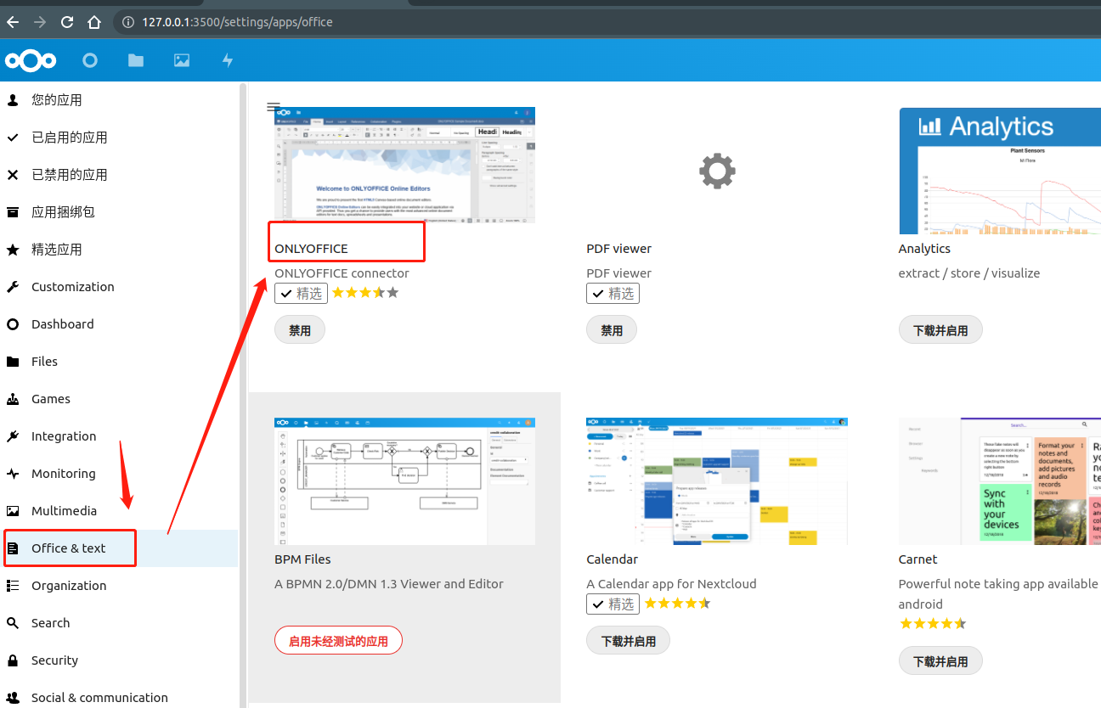Click the picture icon beside Multimedia
Image resolution: width=1101 pixels, height=708 pixels.
coord(13,511)
